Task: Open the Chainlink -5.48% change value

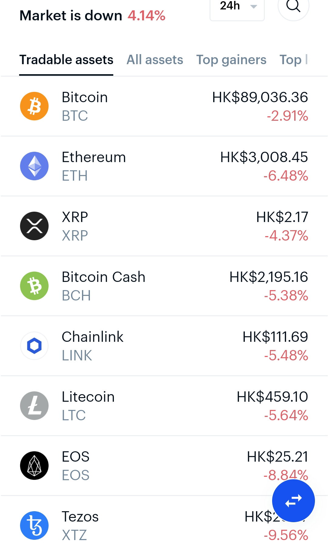Action: click(286, 356)
